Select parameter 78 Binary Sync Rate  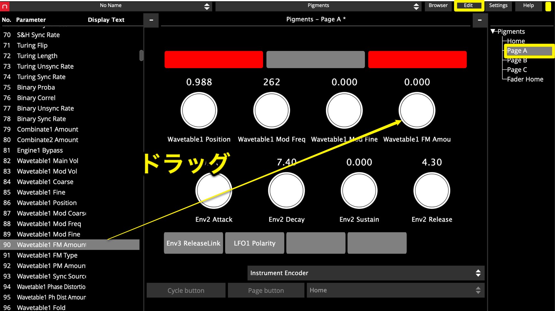click(x=70, y=119)
